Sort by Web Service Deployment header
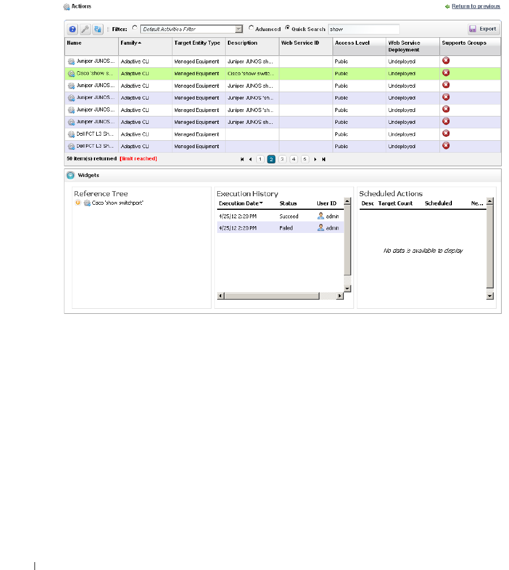The width and height of the screenshot is (509, 570). (x=413, y=46)
